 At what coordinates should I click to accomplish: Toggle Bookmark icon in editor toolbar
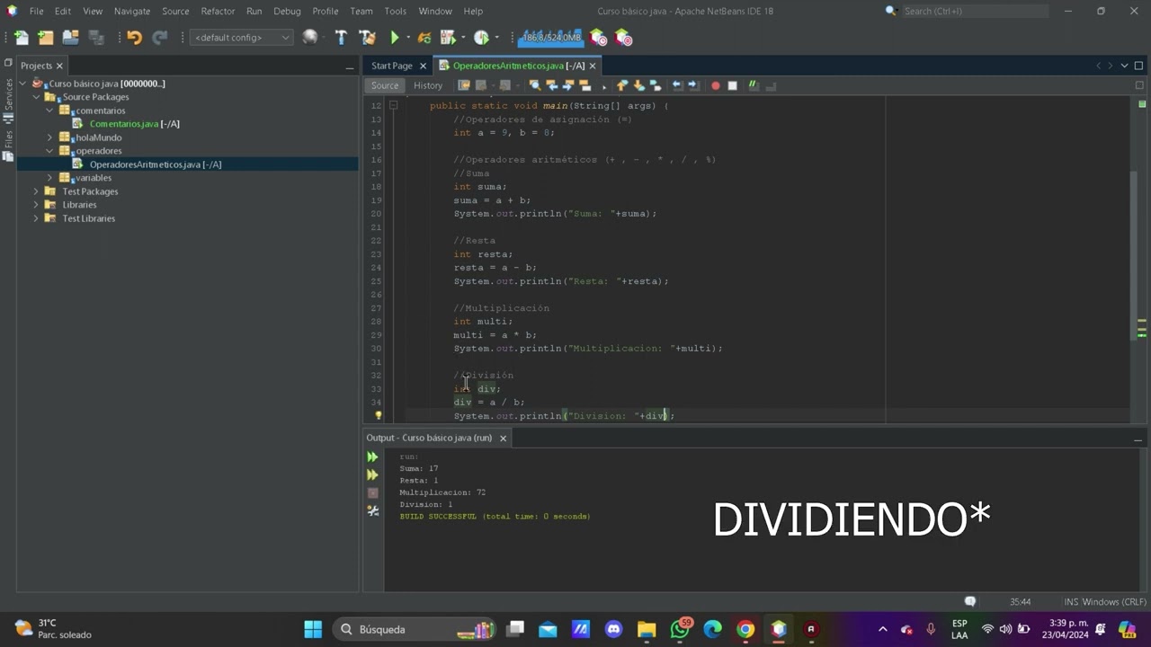point(655,85)
